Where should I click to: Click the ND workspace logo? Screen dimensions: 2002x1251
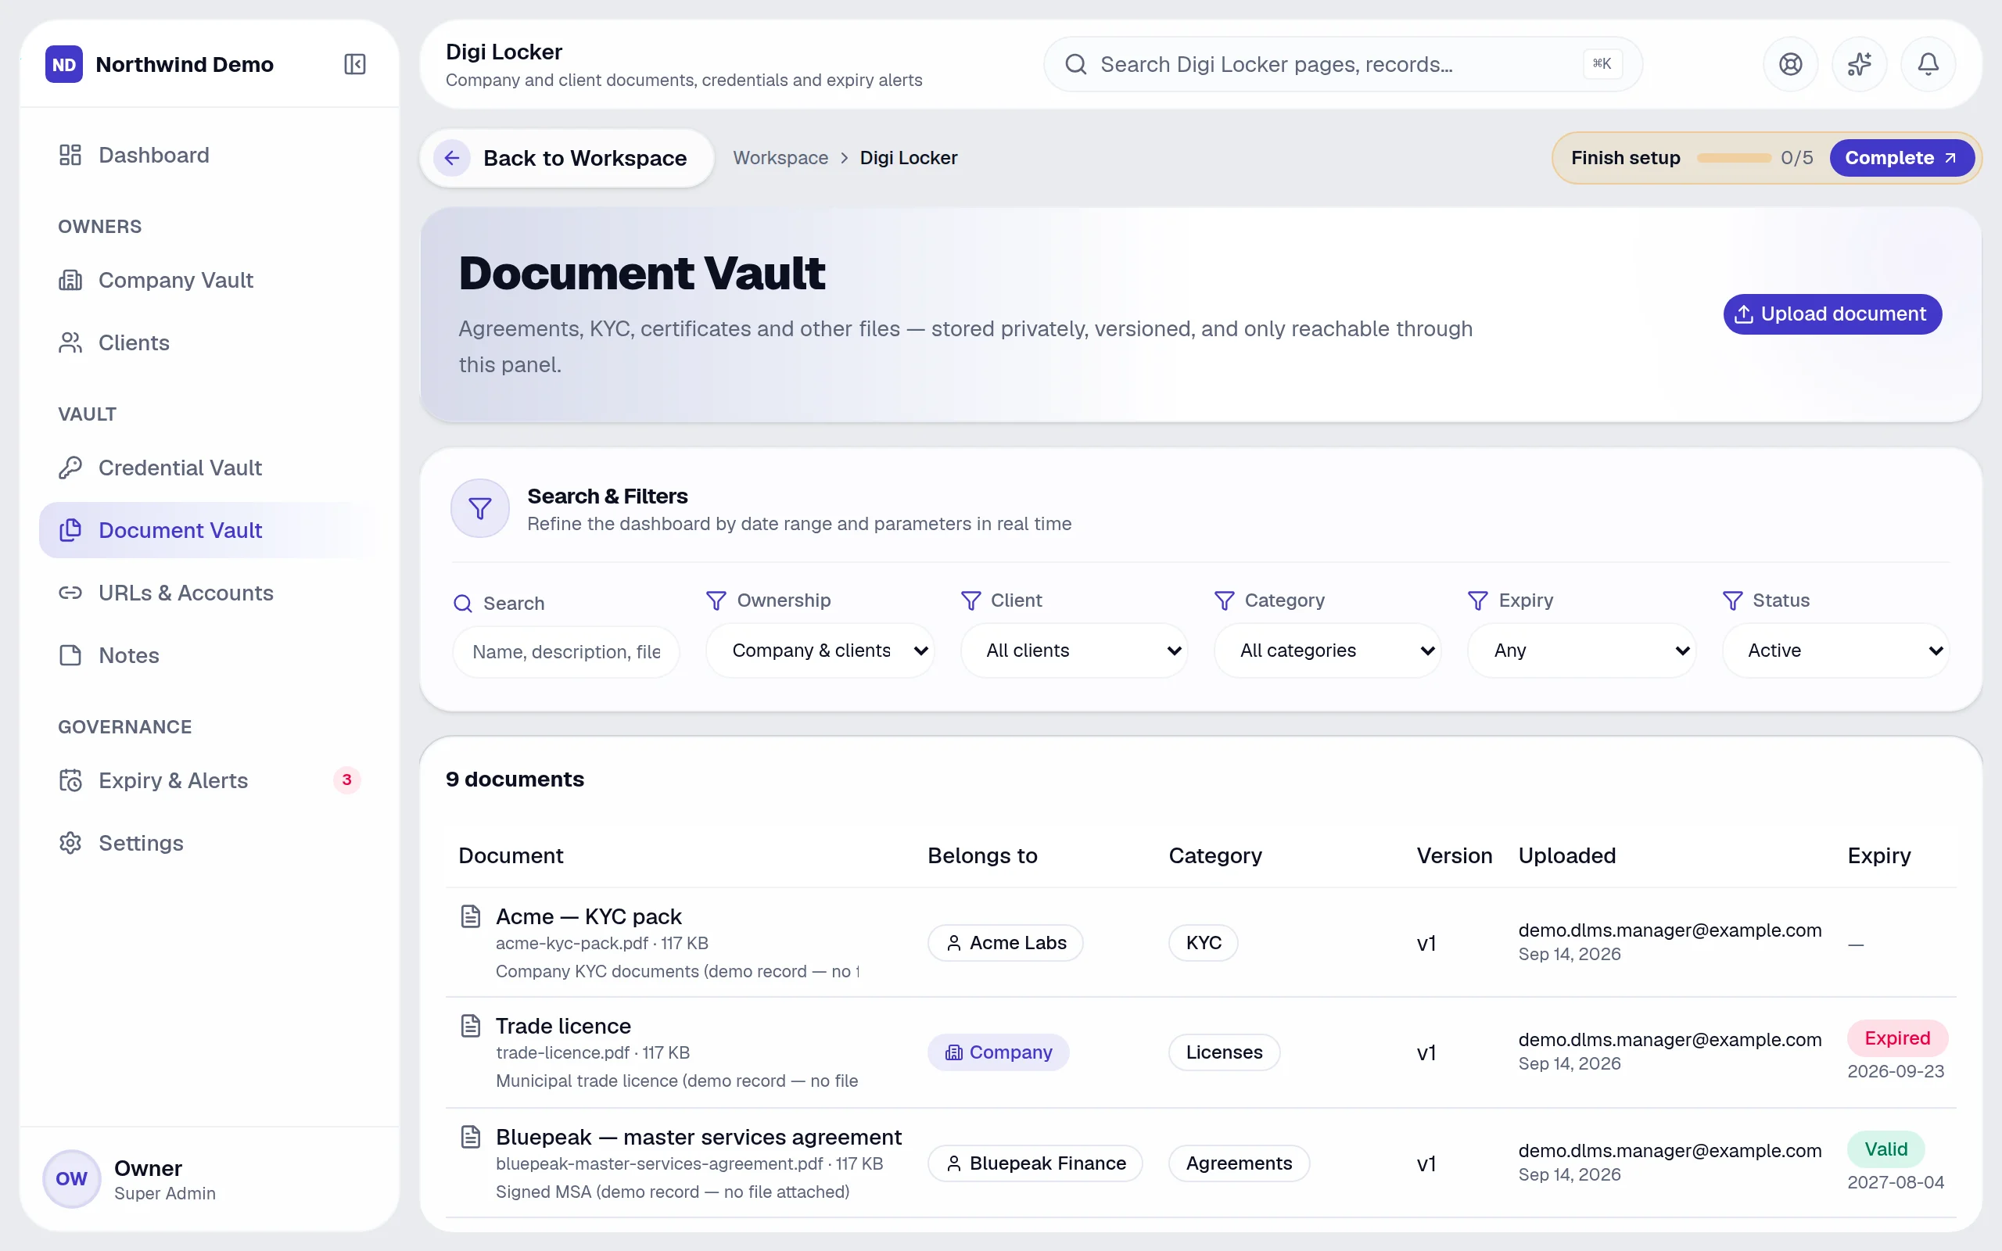(63, 65)
